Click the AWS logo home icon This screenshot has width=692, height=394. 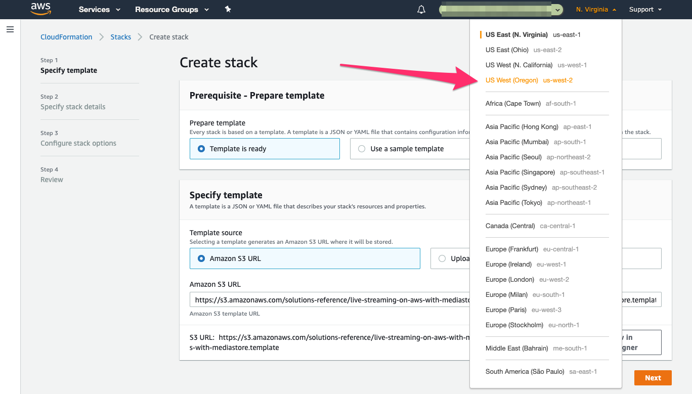pos(41,9)
